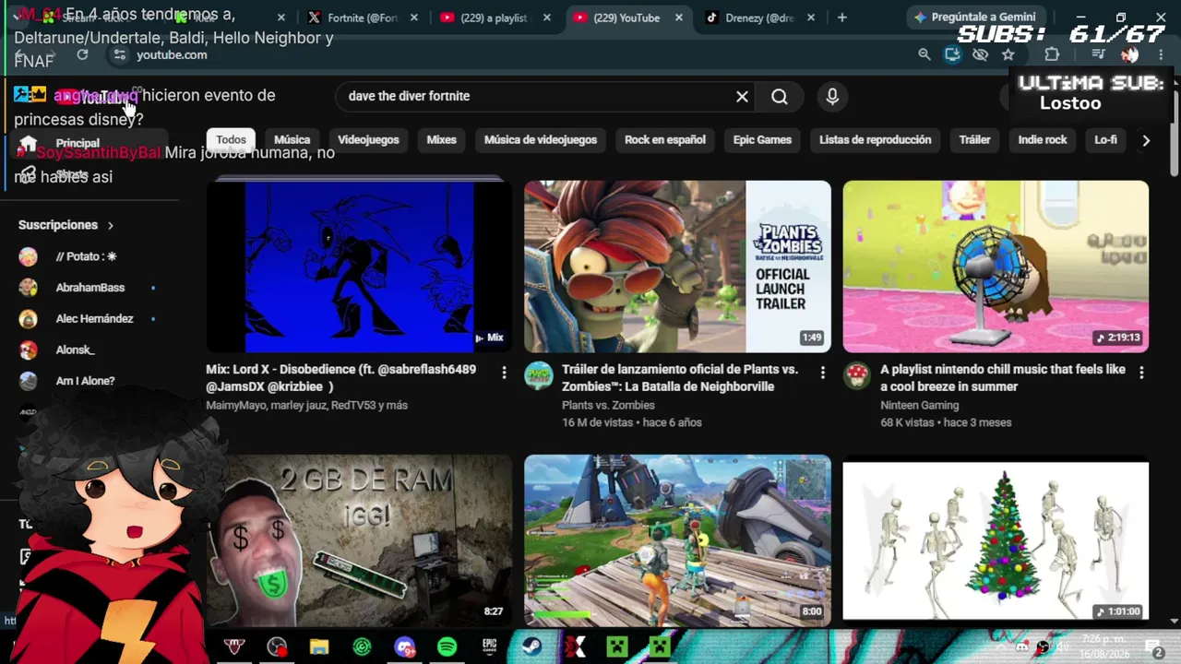1181x664 pixels.
Task: Open the Chrome profile avatar
Action: 1129,54
